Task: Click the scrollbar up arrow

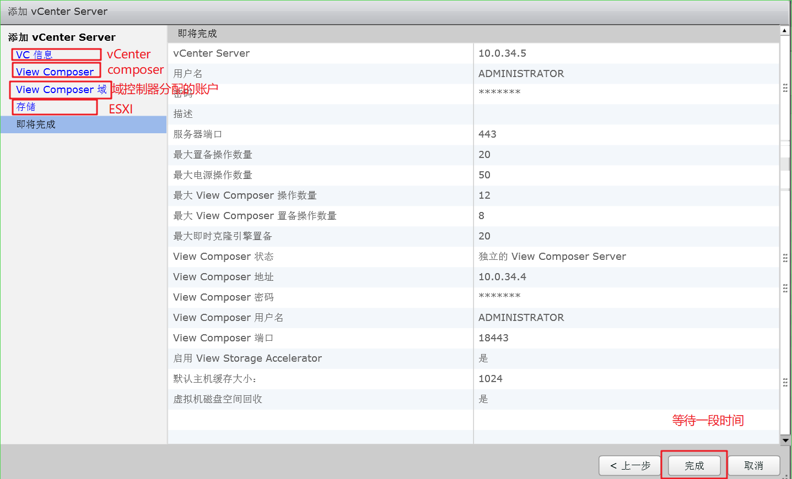Action: click(x=785, y=30)
